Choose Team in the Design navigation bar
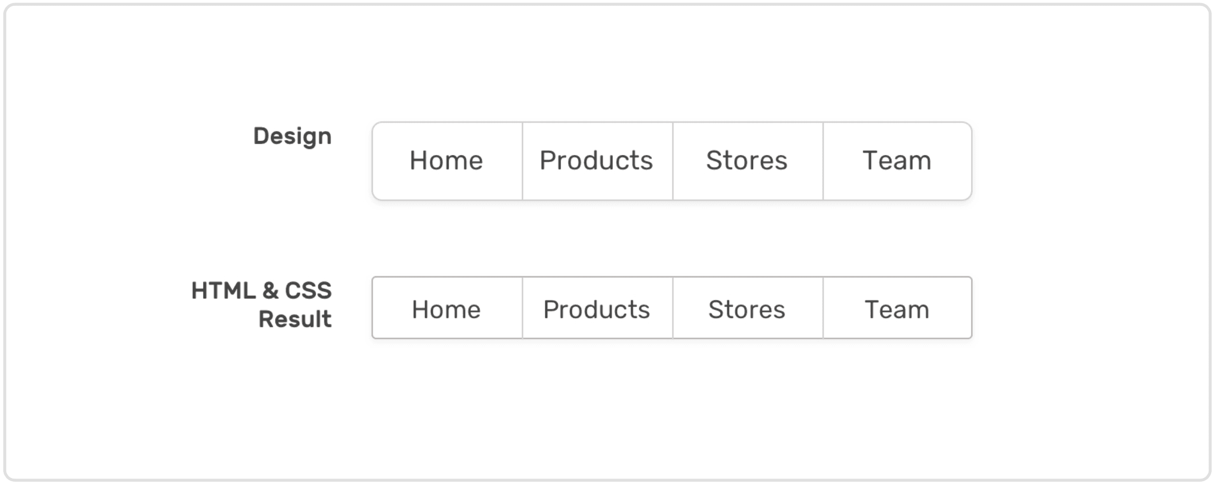The height and width of the screenshot is (487, 1216). (897, 161)
